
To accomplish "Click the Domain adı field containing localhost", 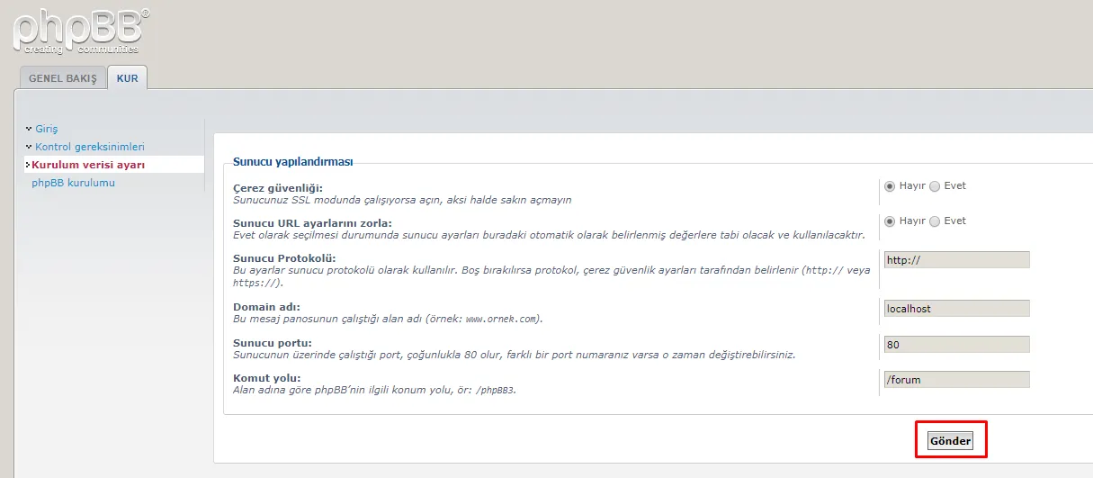I will coord(956,309).
